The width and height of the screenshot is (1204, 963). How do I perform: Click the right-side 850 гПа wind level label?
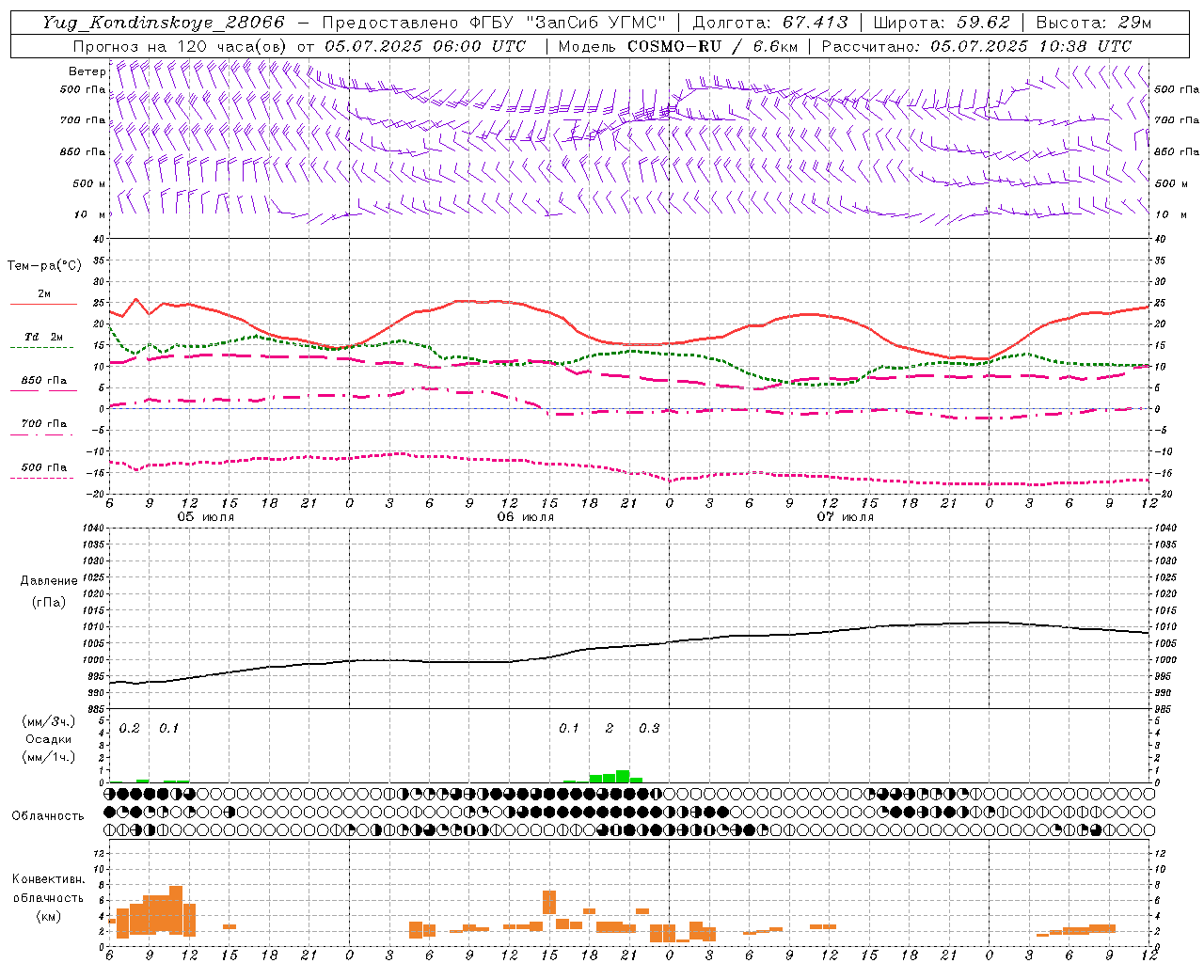1177,151
